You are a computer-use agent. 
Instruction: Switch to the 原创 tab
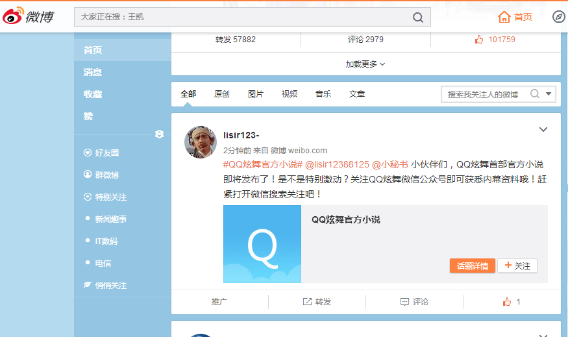[222, 94]
